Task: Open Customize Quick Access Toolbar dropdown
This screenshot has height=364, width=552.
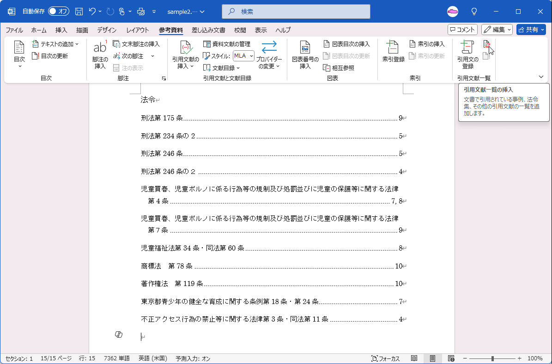Action: [154, 12]
